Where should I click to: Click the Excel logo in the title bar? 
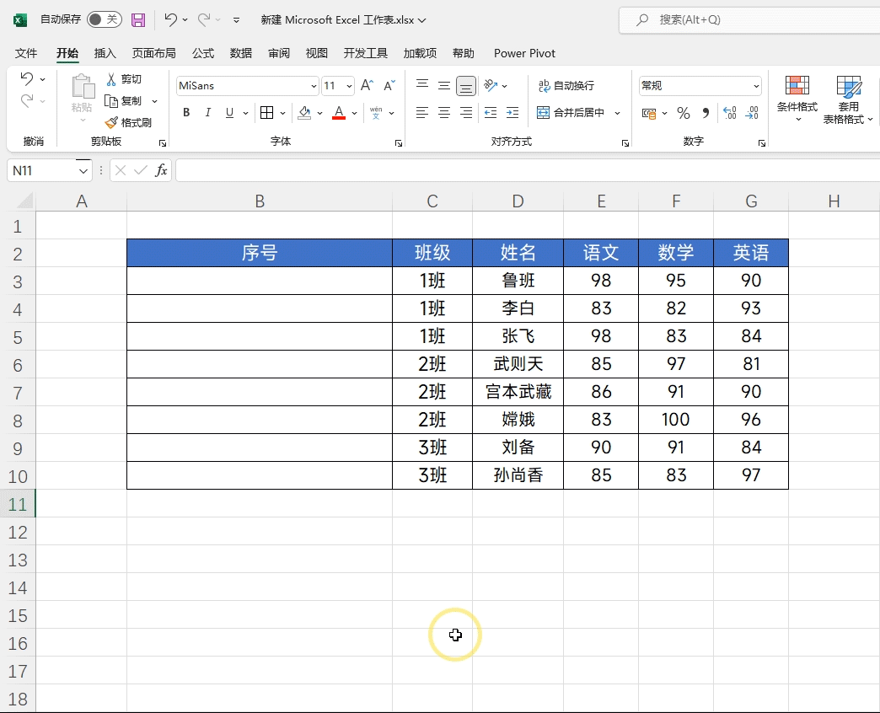pos(20,20)
